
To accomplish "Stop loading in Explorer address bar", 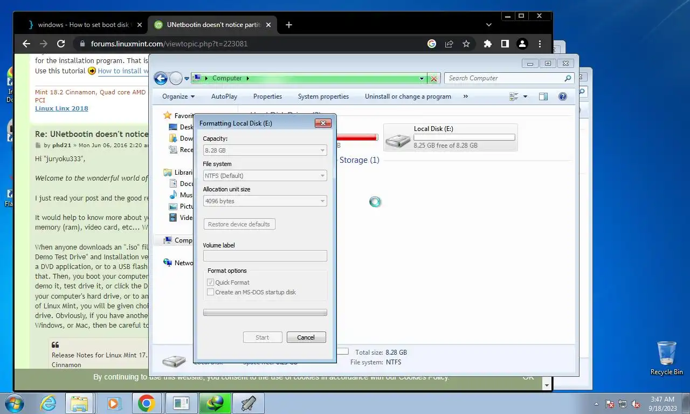I will (434, 78).
